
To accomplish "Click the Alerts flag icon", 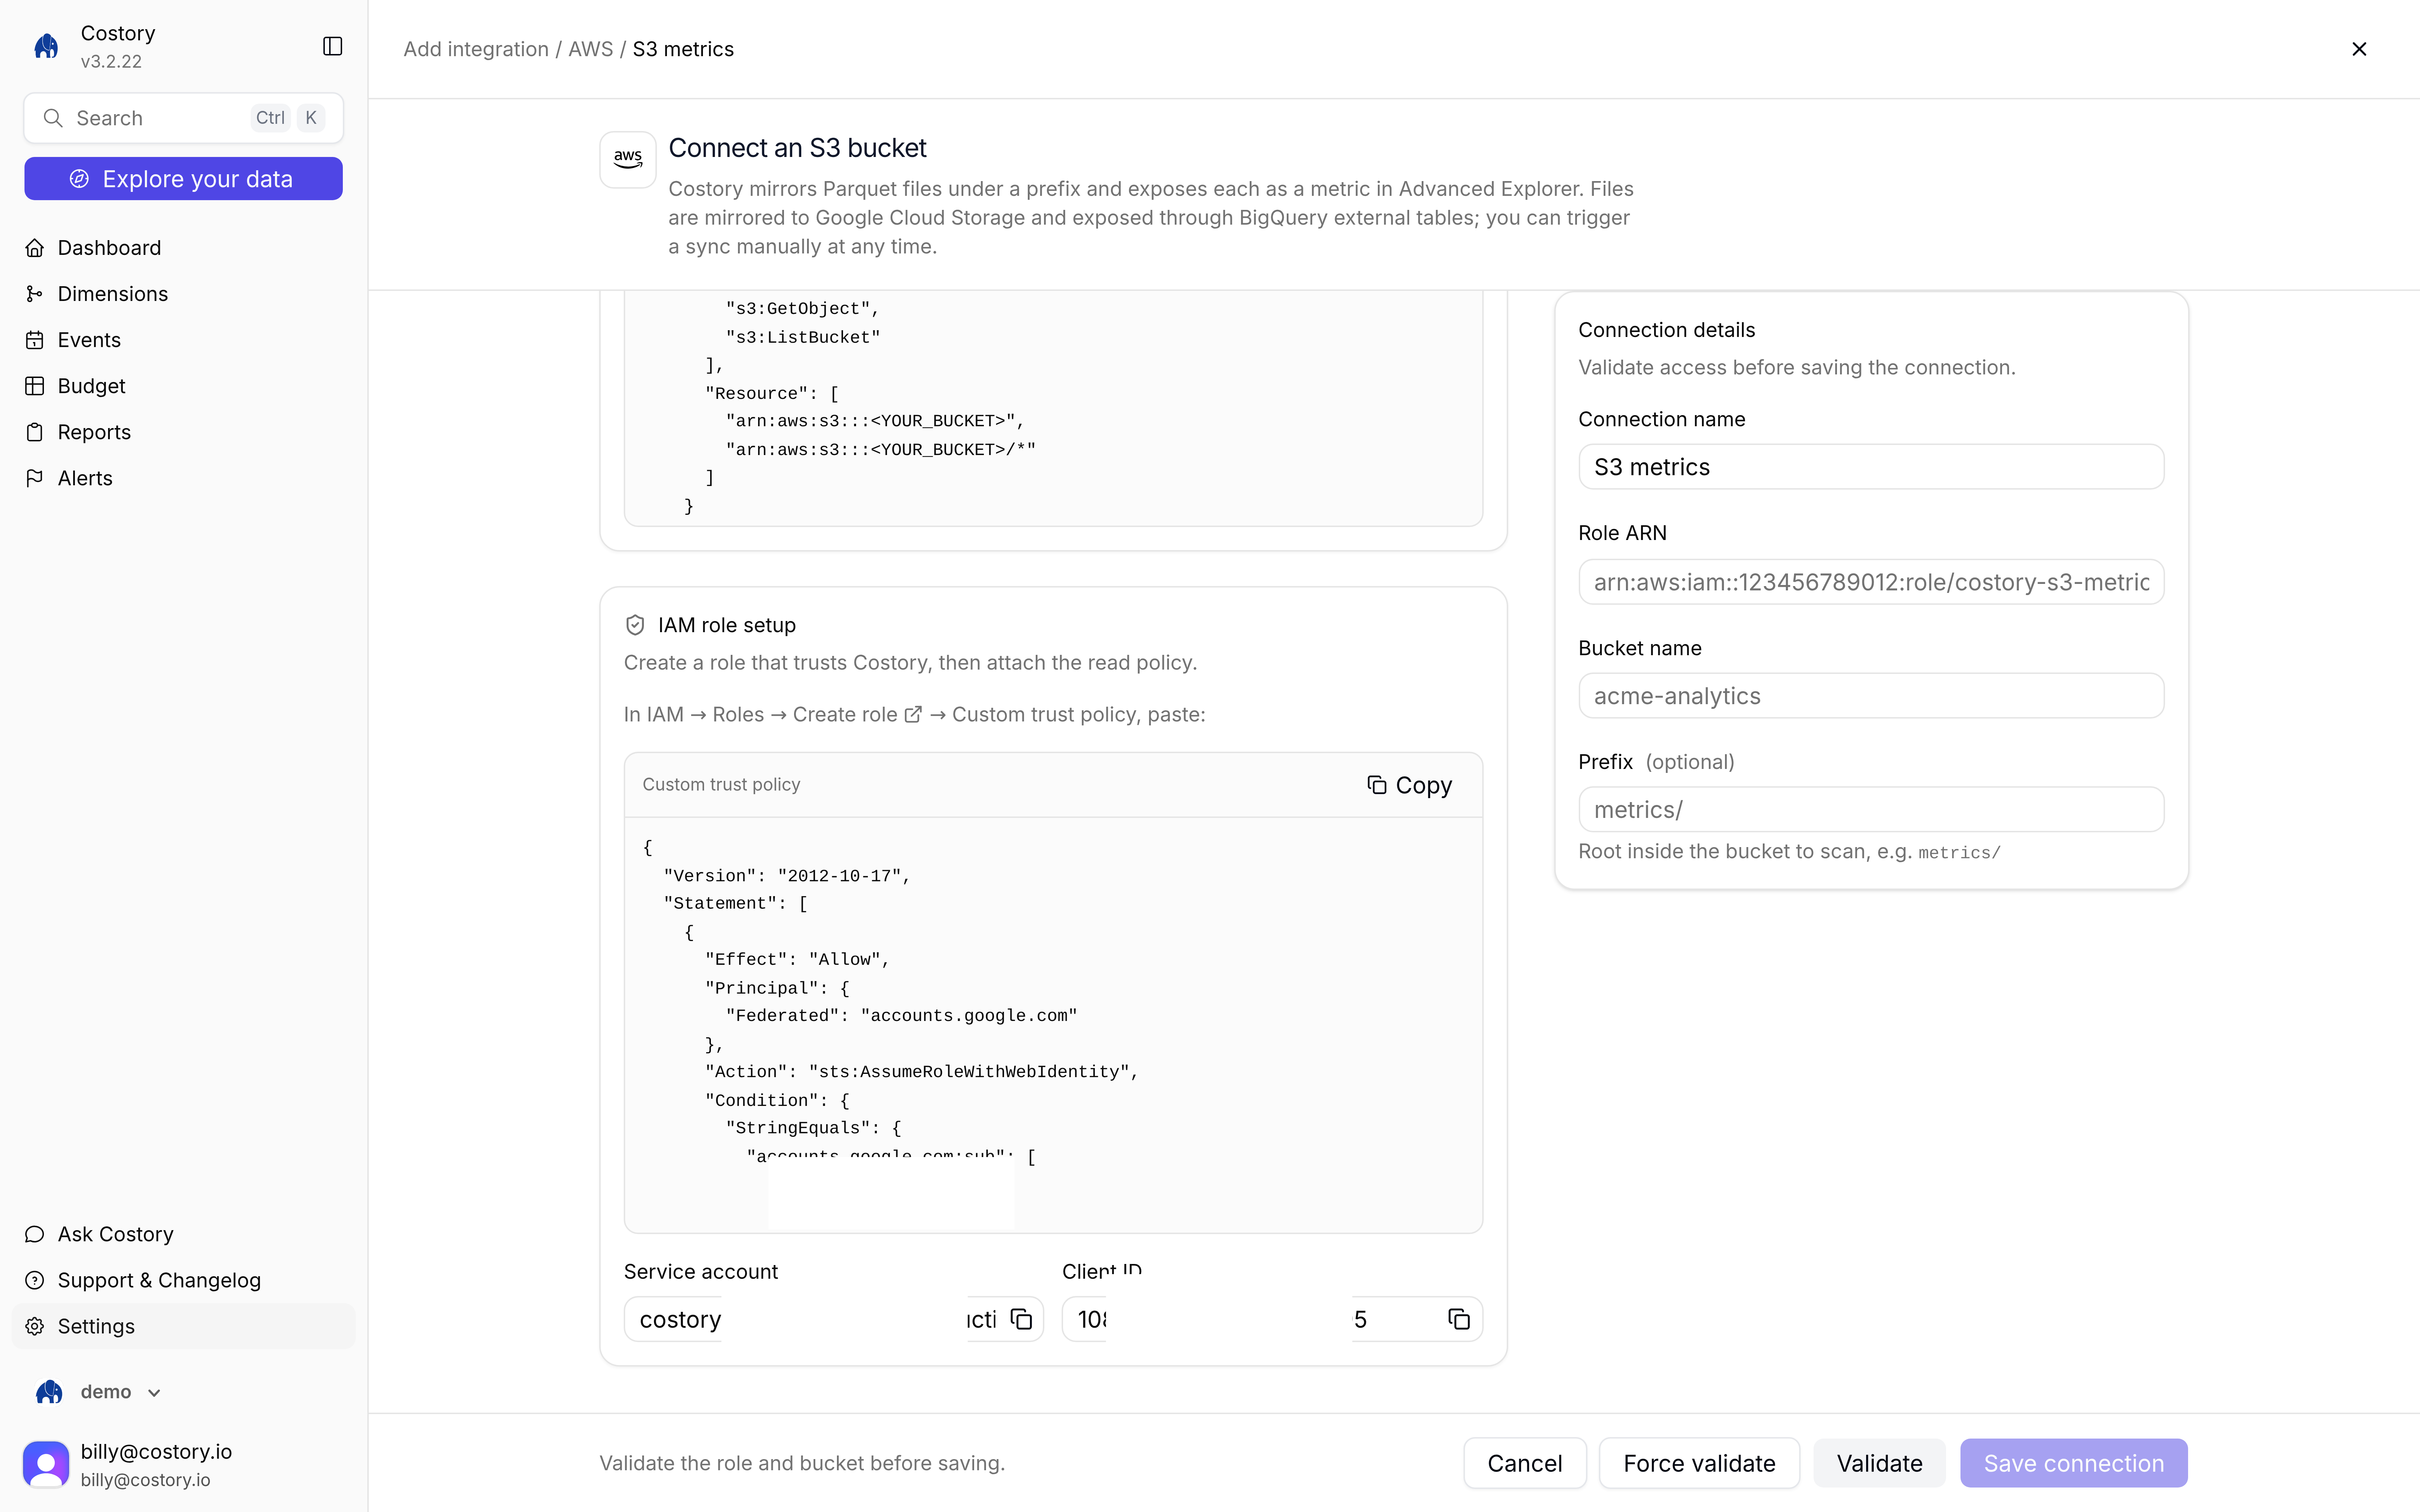I will [35, 478].
